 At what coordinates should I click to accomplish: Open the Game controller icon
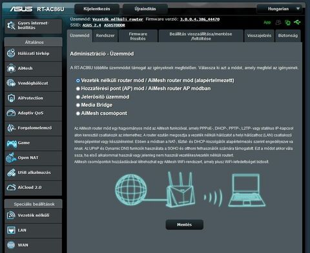pyautogui.click(x=12, y=143)
